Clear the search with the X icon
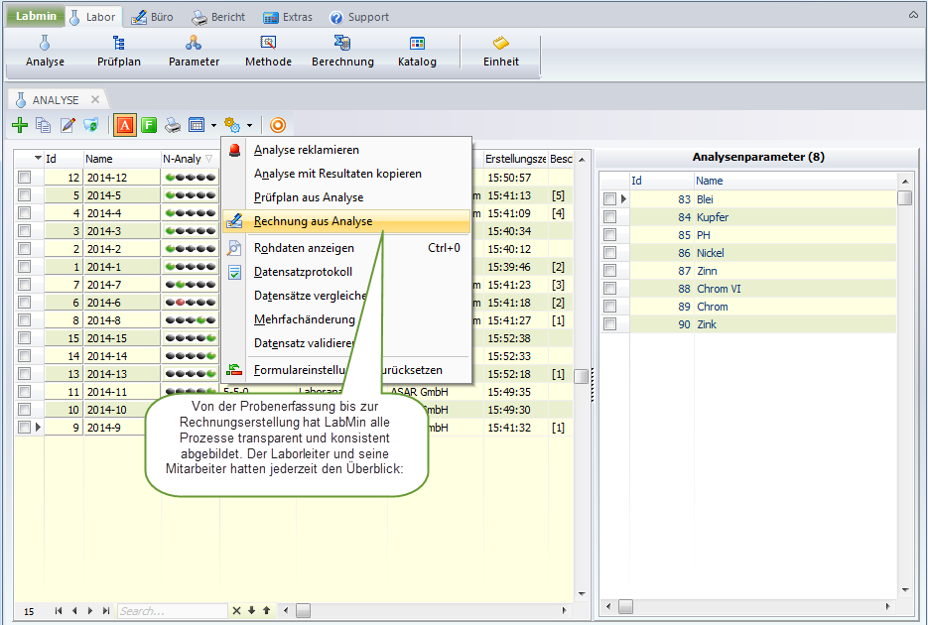 coord(236,611)
